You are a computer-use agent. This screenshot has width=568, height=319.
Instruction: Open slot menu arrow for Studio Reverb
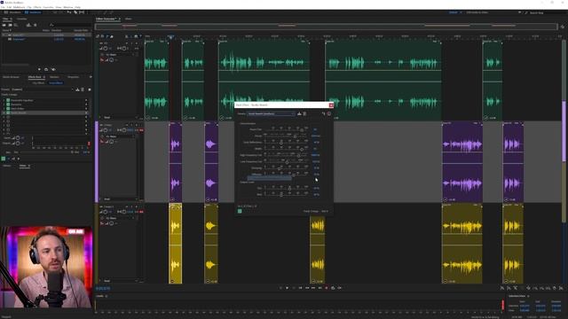tap(86, 113)
